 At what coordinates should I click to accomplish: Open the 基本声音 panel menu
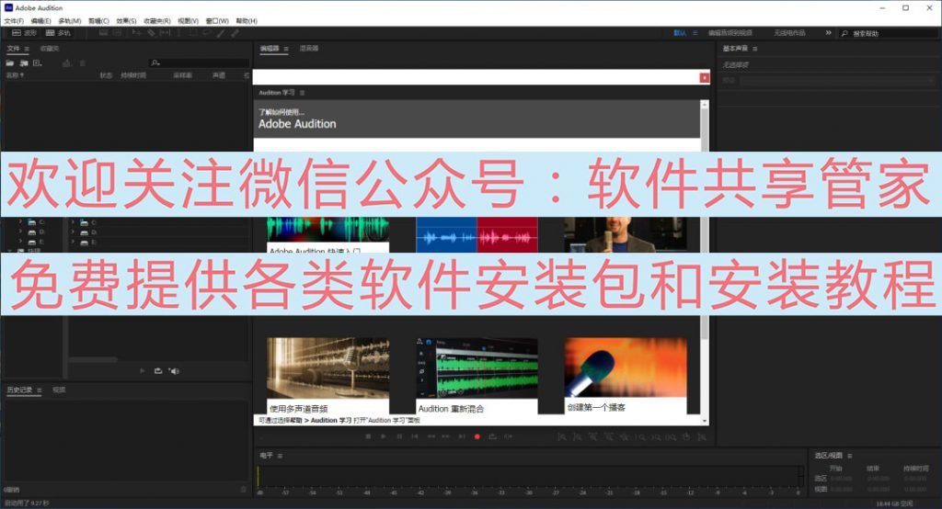754,49
